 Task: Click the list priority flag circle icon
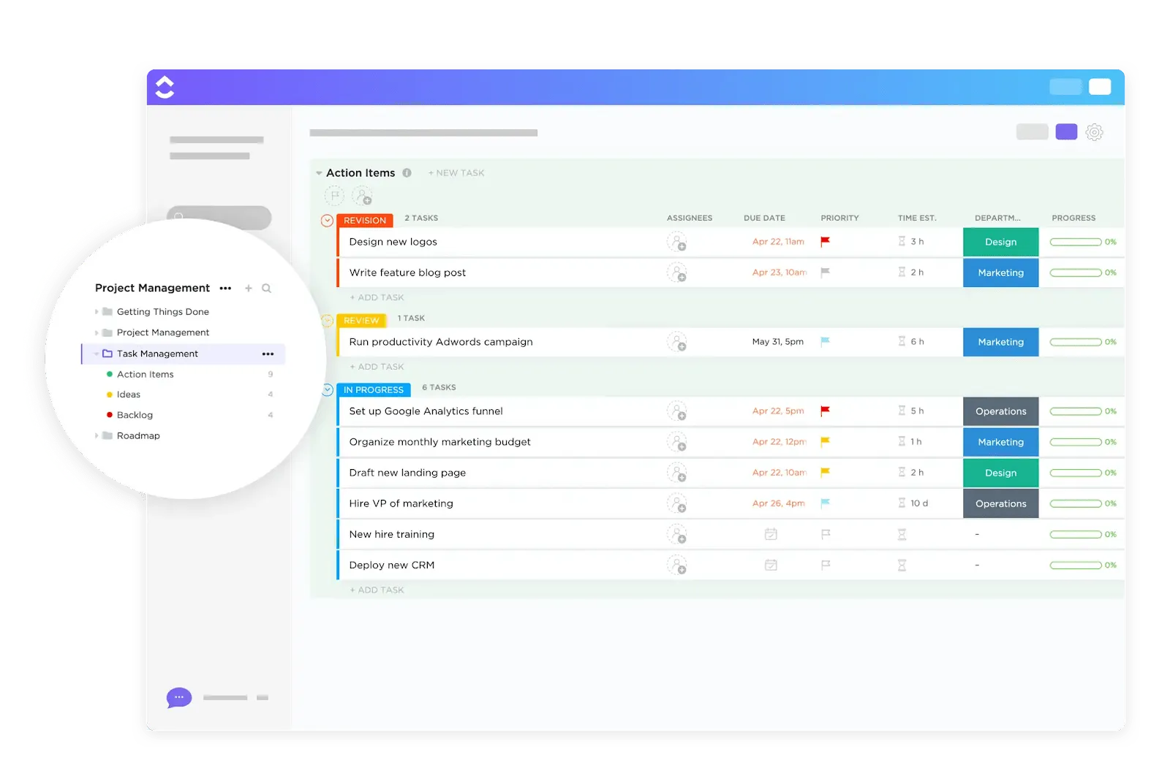click(x=334, y=196)
